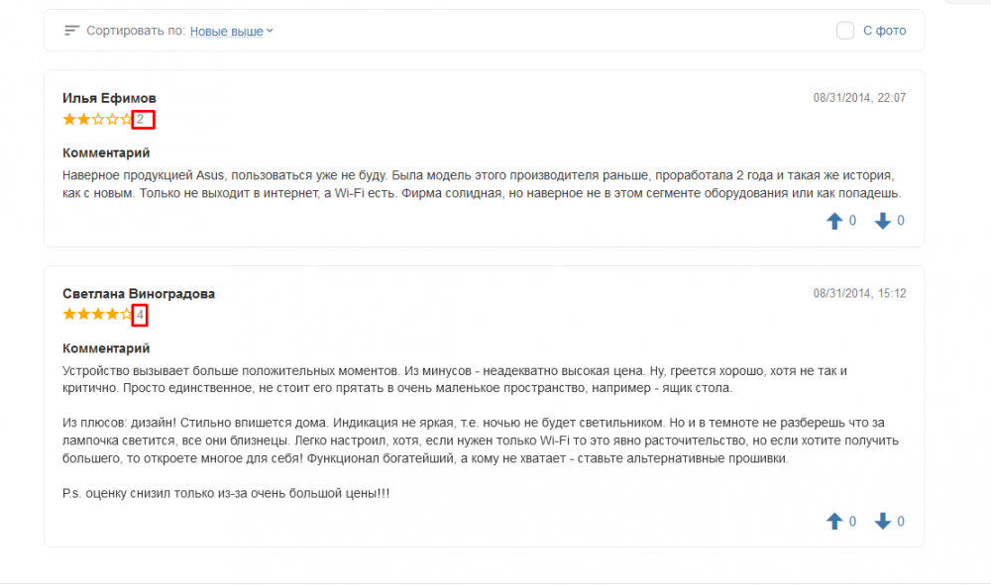Downvote Илья Ефимов's review
The image size is (991, 585).
pyautogui.click(x=883, y=221)
